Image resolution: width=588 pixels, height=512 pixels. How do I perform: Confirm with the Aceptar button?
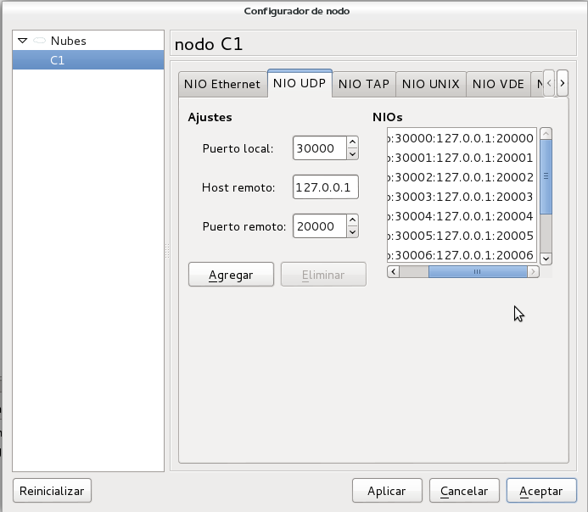[540, 491]
